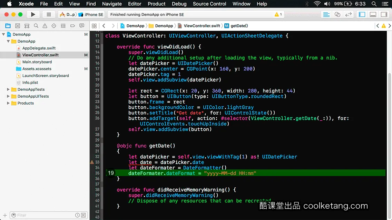
Task: Switch to the Standard editor
Action: click(x=326, y=14)
